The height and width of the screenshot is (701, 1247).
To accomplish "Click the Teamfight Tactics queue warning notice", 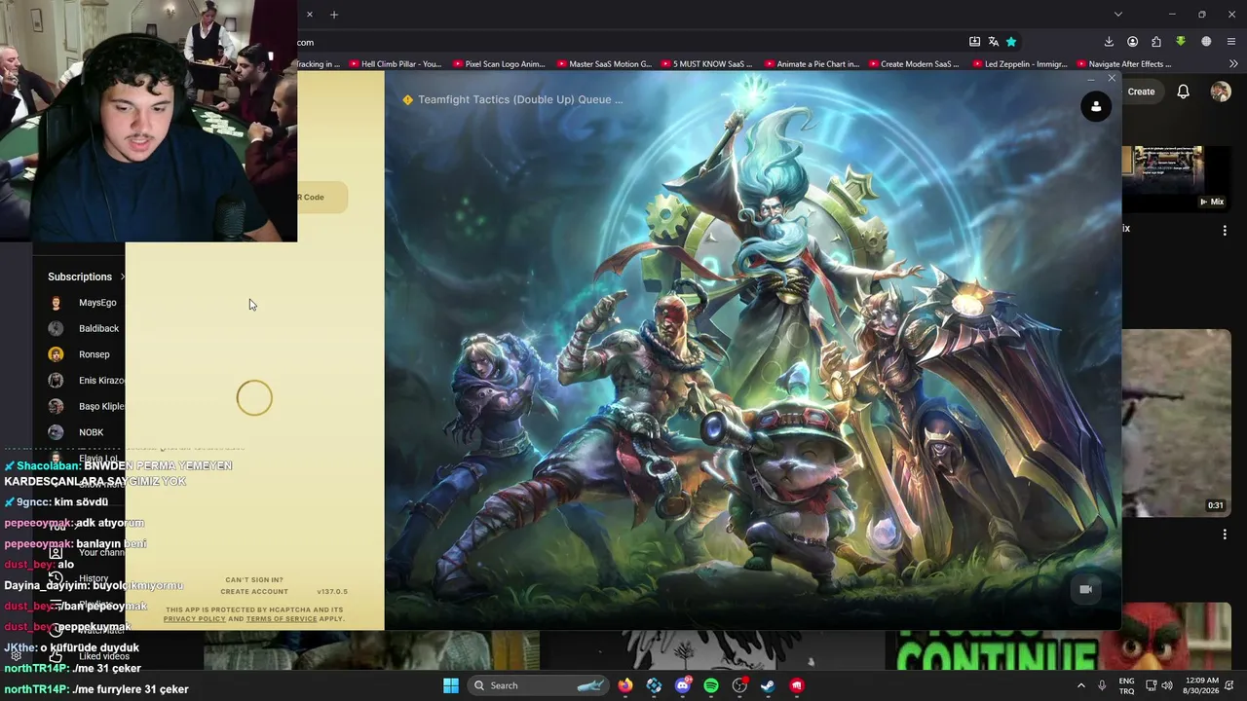I will pos(512,99).
